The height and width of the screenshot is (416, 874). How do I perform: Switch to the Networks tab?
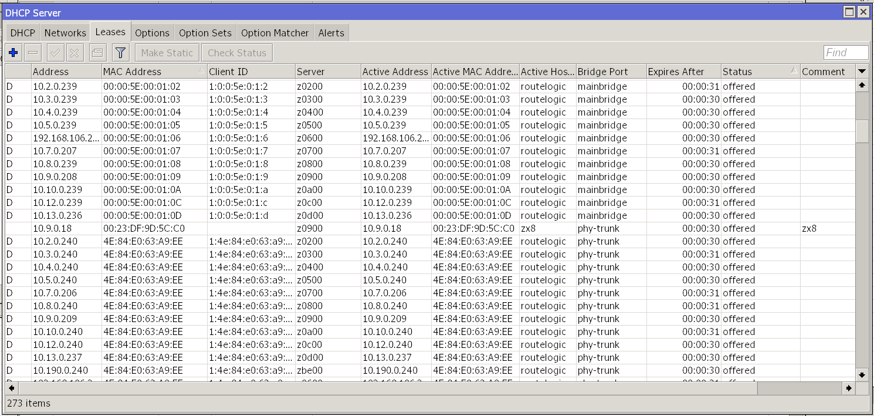coord(65,32)
